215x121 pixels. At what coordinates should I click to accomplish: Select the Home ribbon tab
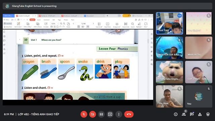32,20
